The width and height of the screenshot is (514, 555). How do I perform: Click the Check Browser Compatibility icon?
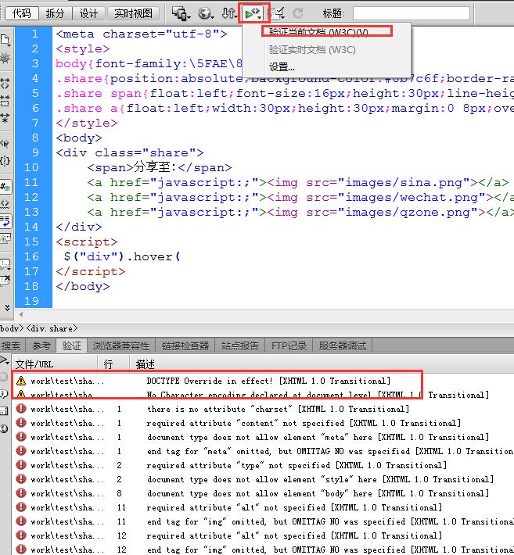coord(277,14)
